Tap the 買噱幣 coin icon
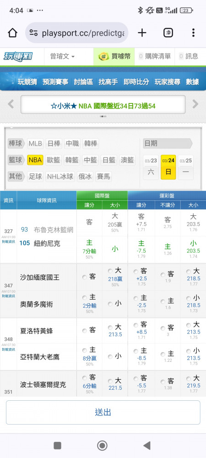 103,56
